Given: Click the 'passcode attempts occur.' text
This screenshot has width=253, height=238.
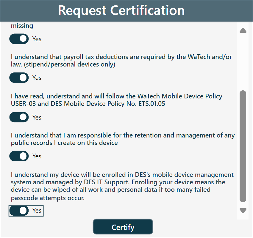Looking at the screenshot, I should point(48,198).
